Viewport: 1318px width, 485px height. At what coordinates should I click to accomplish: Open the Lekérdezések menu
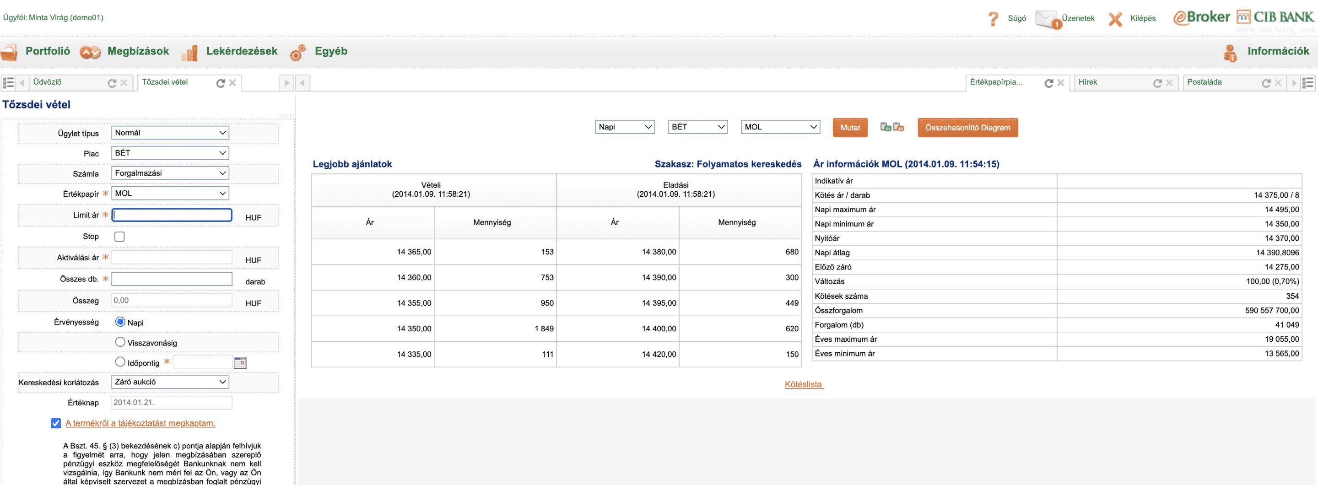pos(242,51)
